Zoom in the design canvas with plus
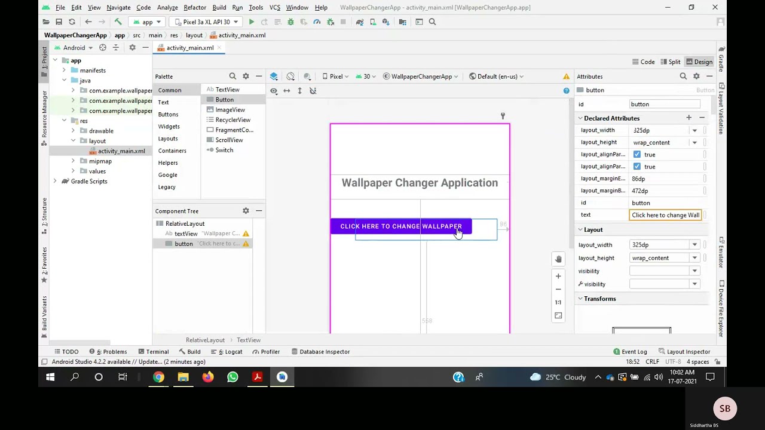Screen dimensions: 765x430 558,276
